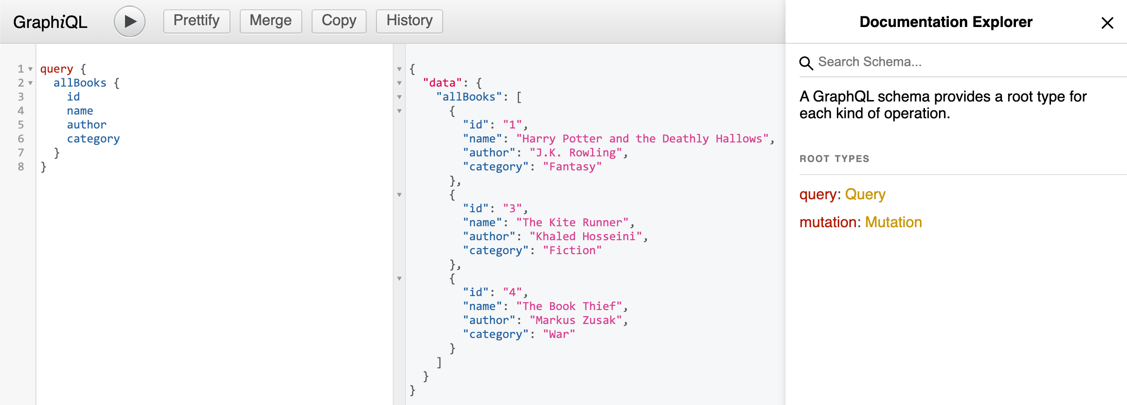Click the 'query' root field label in docs
Image resolution: width=1127 pixels, height=405 pixels.
(x=818, y=194)
